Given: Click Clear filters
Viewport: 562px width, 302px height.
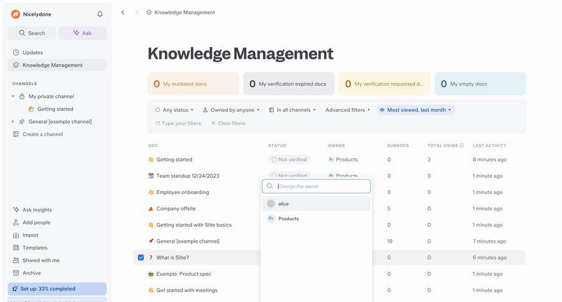Looking at the screenshot, I should (229, 124).
